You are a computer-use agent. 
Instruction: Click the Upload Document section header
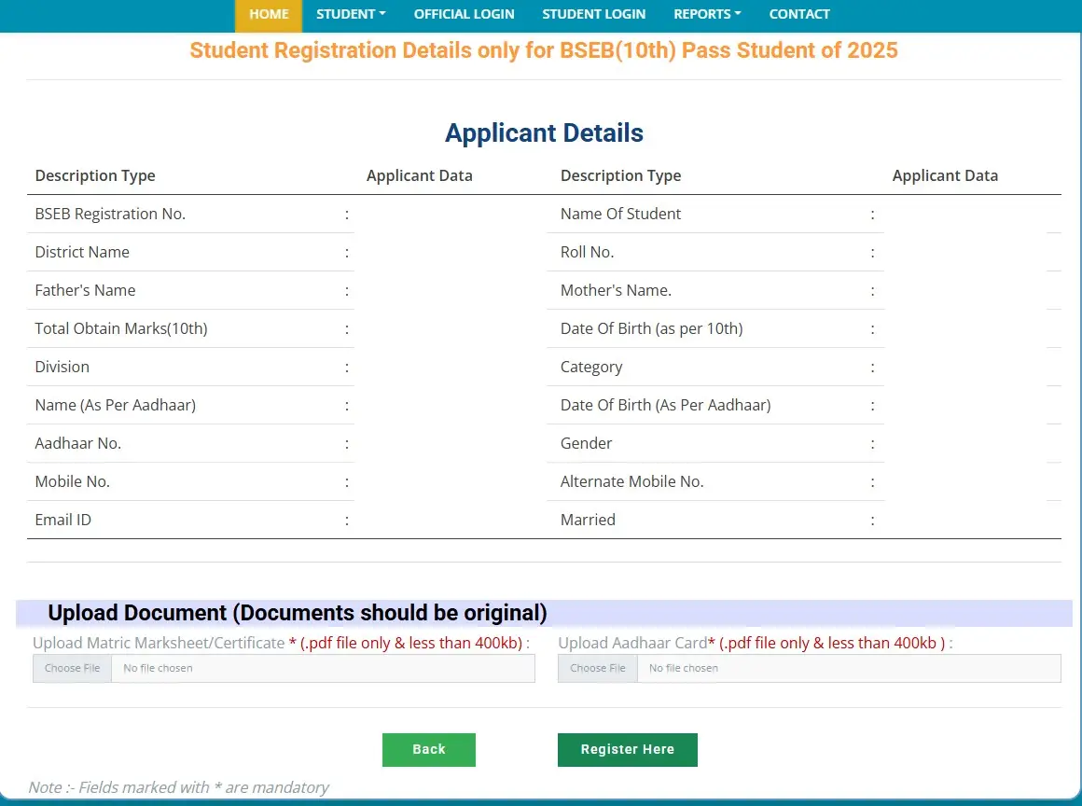click(x=298, y=613)
